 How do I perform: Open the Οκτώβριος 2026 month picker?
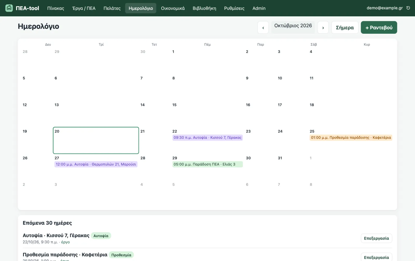293,26
